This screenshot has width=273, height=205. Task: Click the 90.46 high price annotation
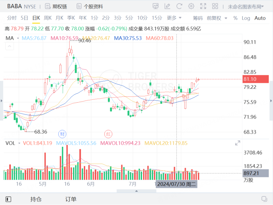85,40
